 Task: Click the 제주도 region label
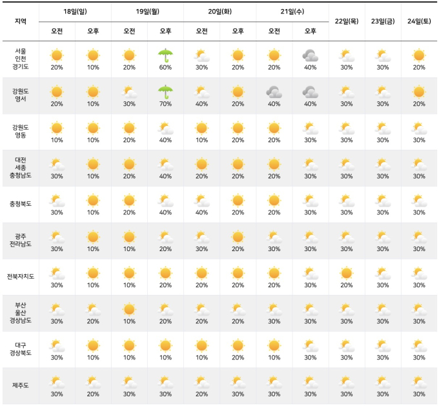pos(21,385)
